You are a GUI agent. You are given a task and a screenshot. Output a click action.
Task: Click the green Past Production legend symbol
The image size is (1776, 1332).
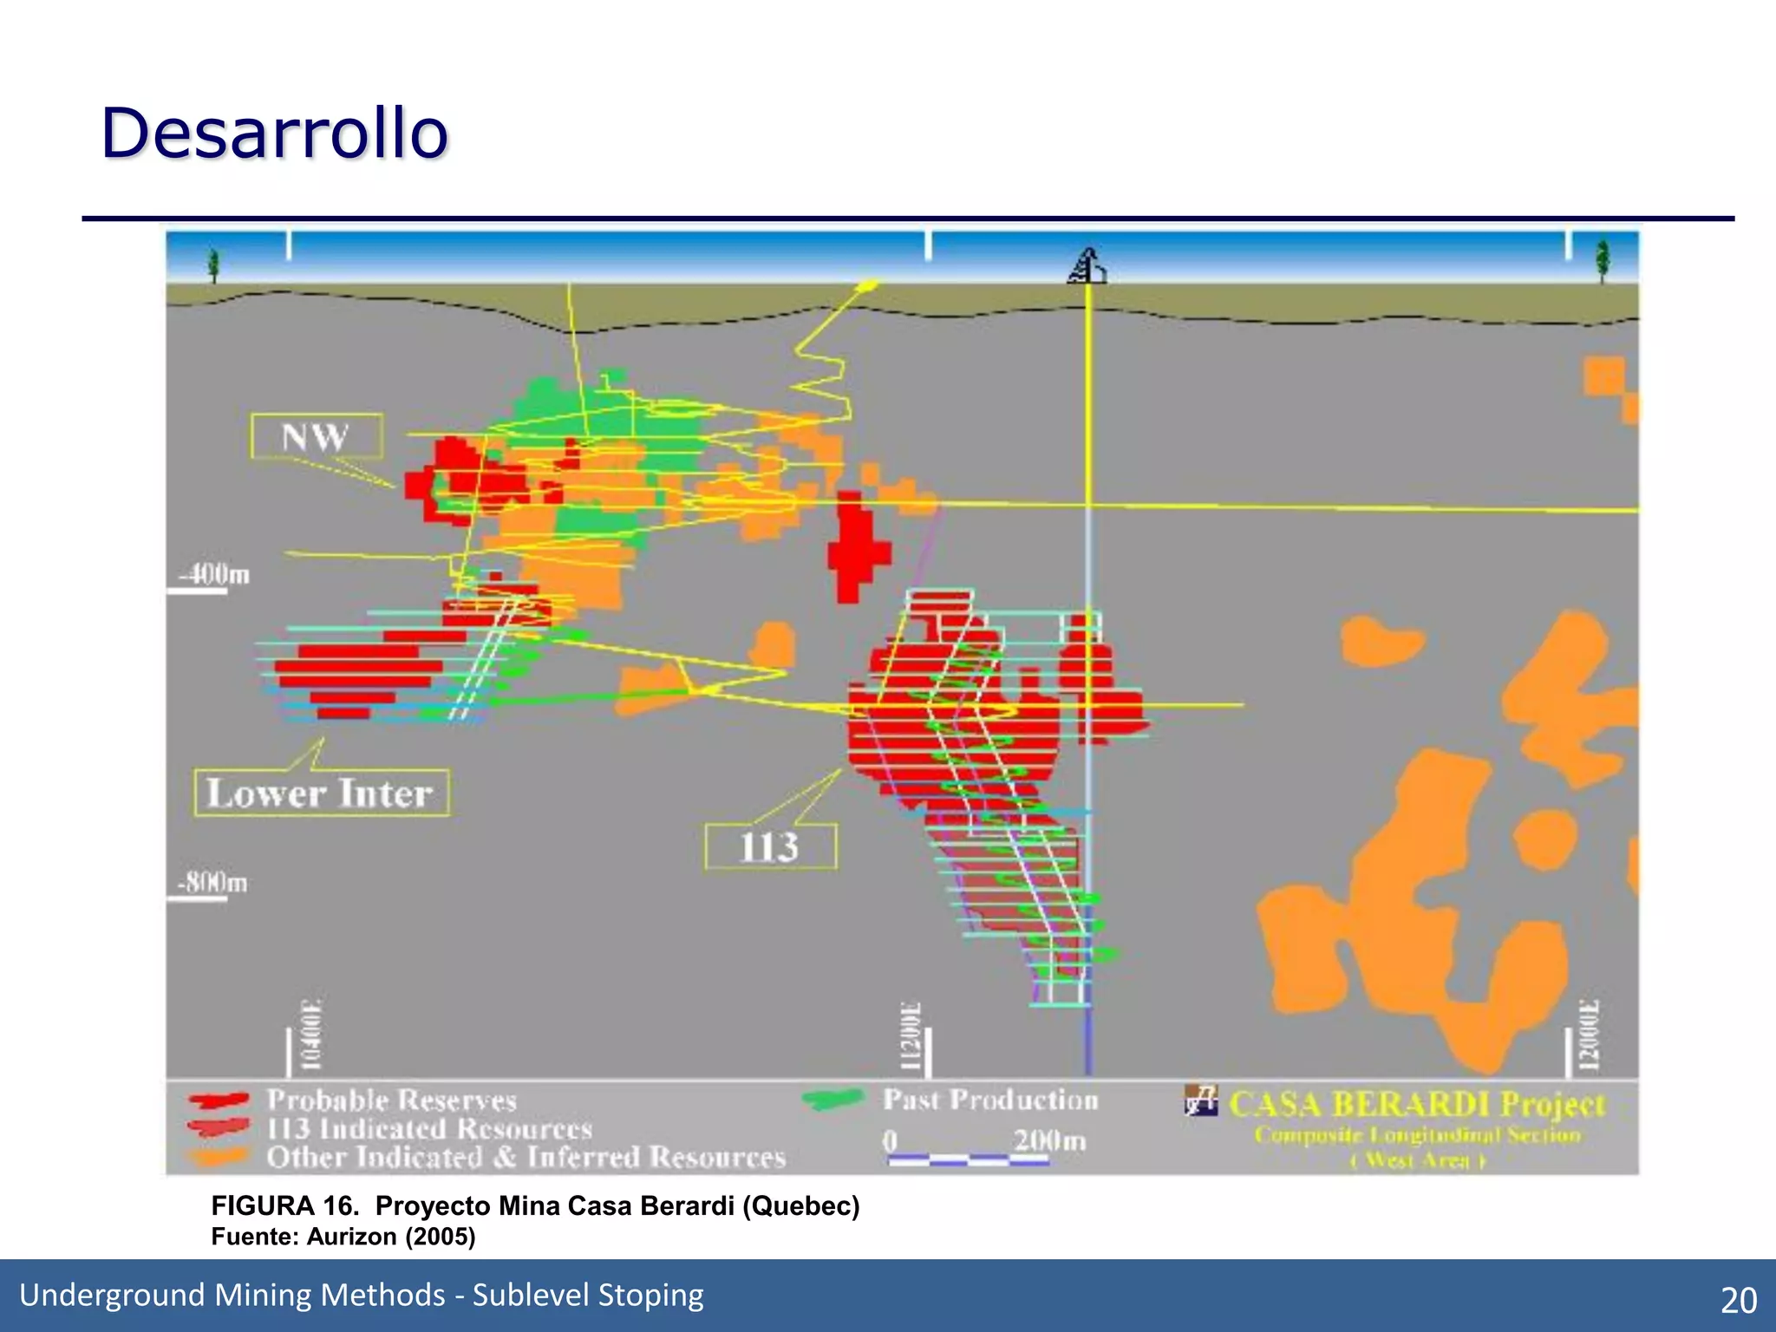[x=832, y=1100]
